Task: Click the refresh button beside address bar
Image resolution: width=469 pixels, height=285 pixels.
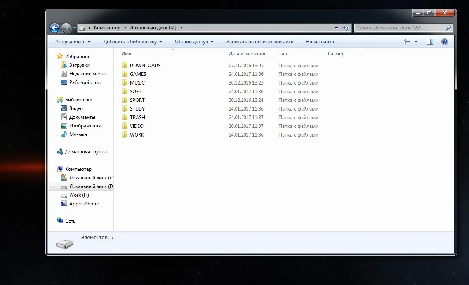Action: (346, 28)
